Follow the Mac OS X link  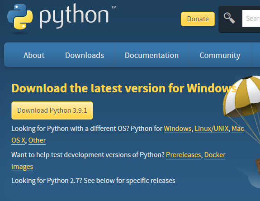[x=238, y=129]
